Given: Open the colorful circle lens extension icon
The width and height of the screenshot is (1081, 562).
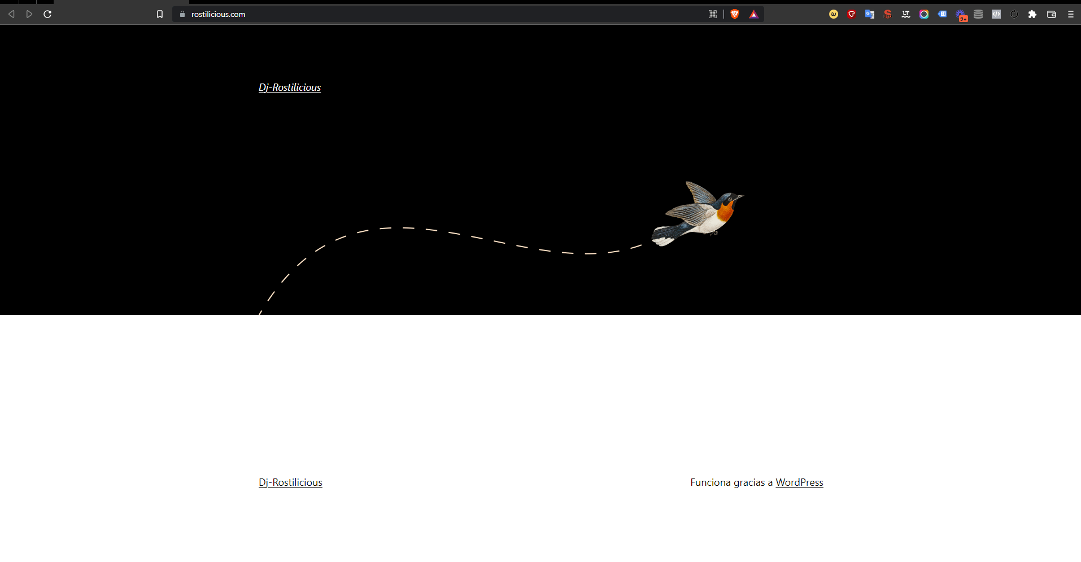Looking at the screenshot, I should tap(924, 14).
